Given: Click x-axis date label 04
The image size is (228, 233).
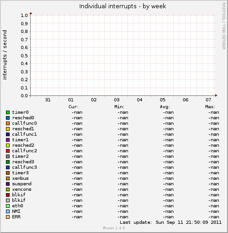Looking at the screenshot, I should pos(139,100).
